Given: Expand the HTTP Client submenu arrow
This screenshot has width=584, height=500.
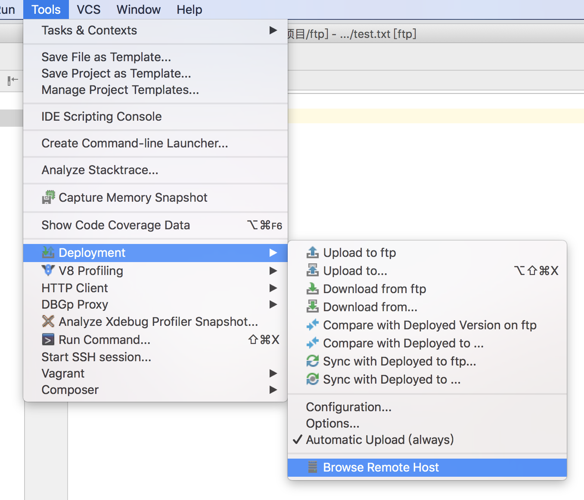Looking at the screenshot, I should [273, 288].
